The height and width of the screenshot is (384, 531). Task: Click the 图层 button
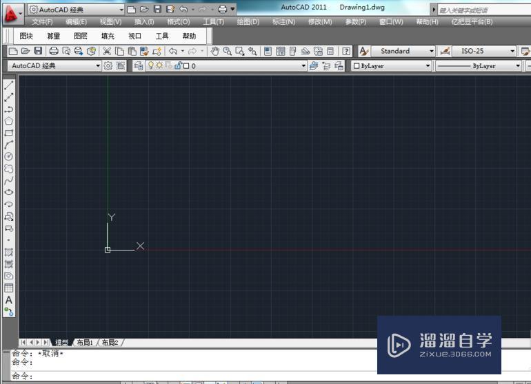coord(80,36)
